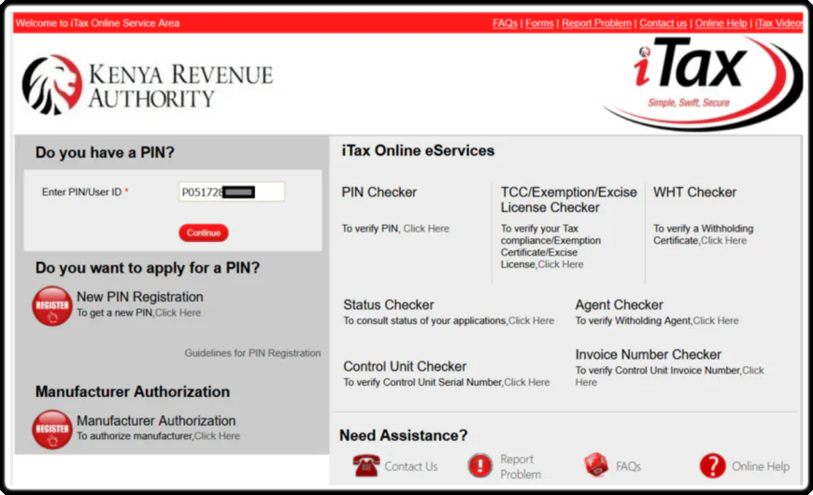This screenshot has width=813, height=495.
Task: Click Here link under PIN Checker
Action: pos(426,229)
